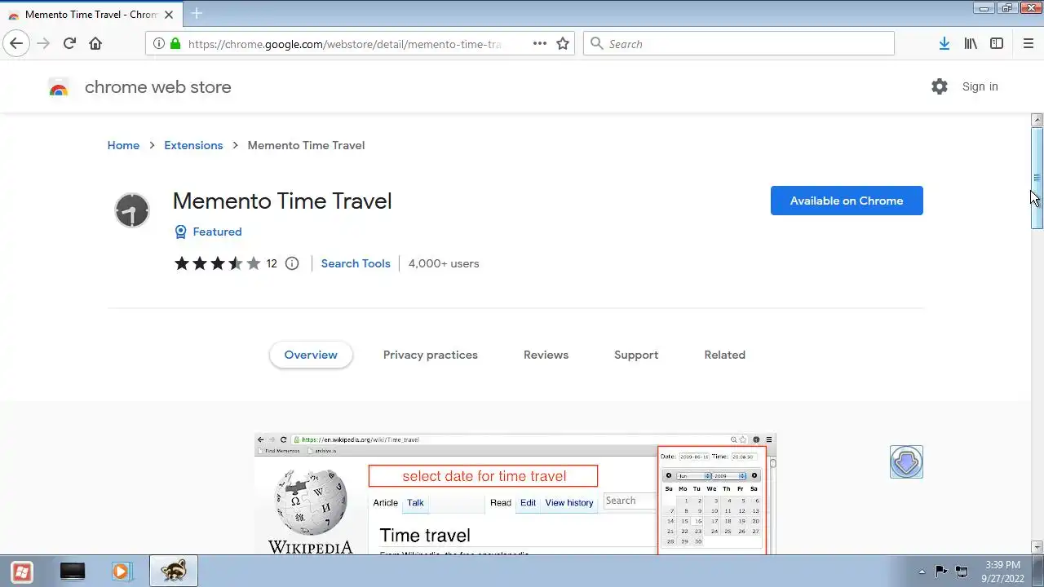
Task: Click the raccoon app taskbar icon
Action: click(173, 572)
